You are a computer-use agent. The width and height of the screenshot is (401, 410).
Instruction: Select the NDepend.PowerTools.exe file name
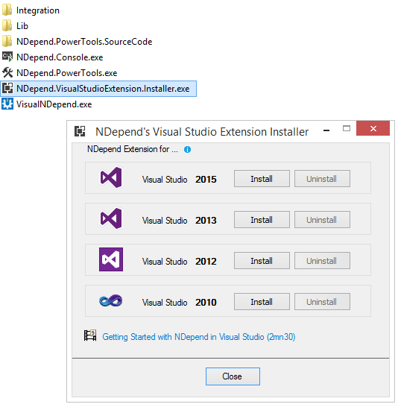coord(66,73)
